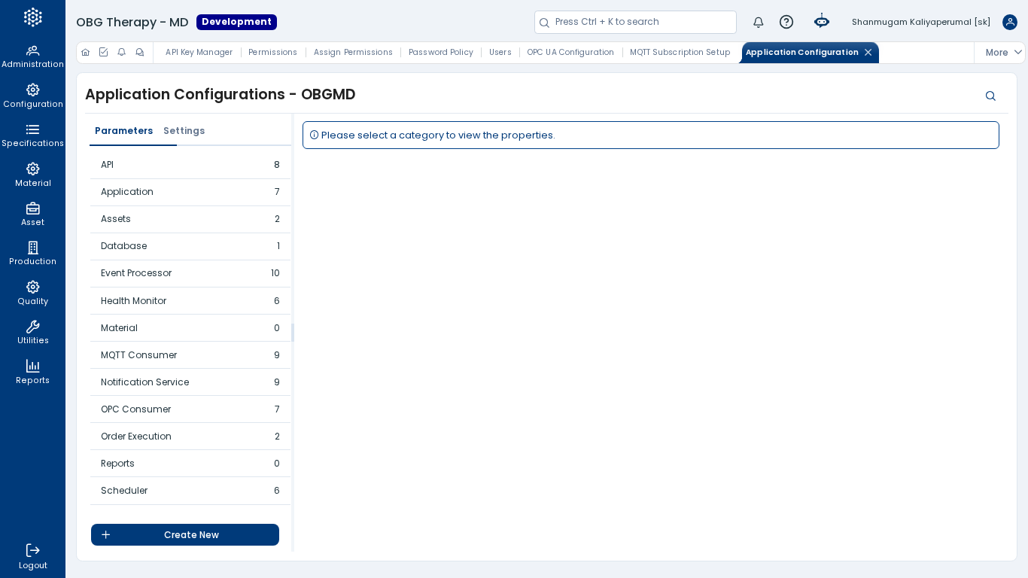Open notifications bell in the header
The image size is (1028, 578).
(759, 22)
